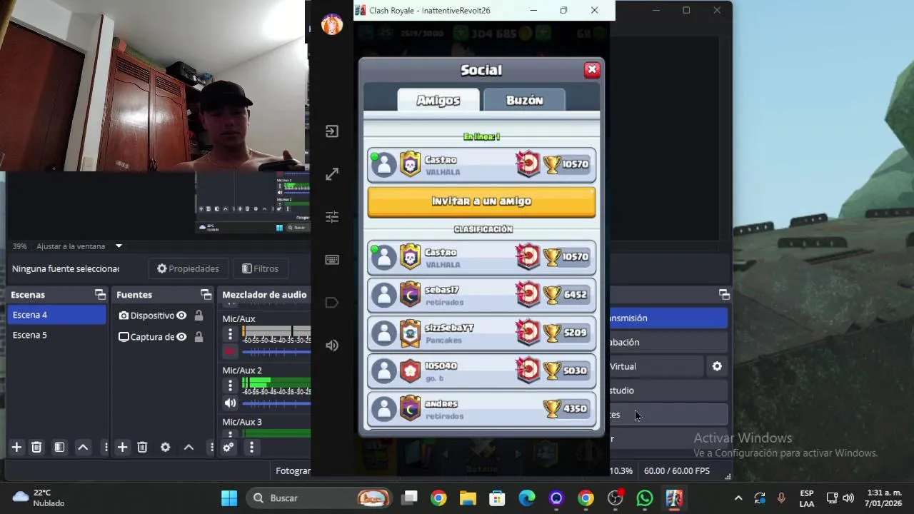Add a new source in the Fuentes panel

click(122, 447)
